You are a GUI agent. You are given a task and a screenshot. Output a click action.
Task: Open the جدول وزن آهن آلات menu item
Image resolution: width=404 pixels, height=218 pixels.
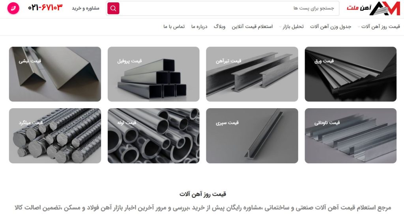coord(331,26)
